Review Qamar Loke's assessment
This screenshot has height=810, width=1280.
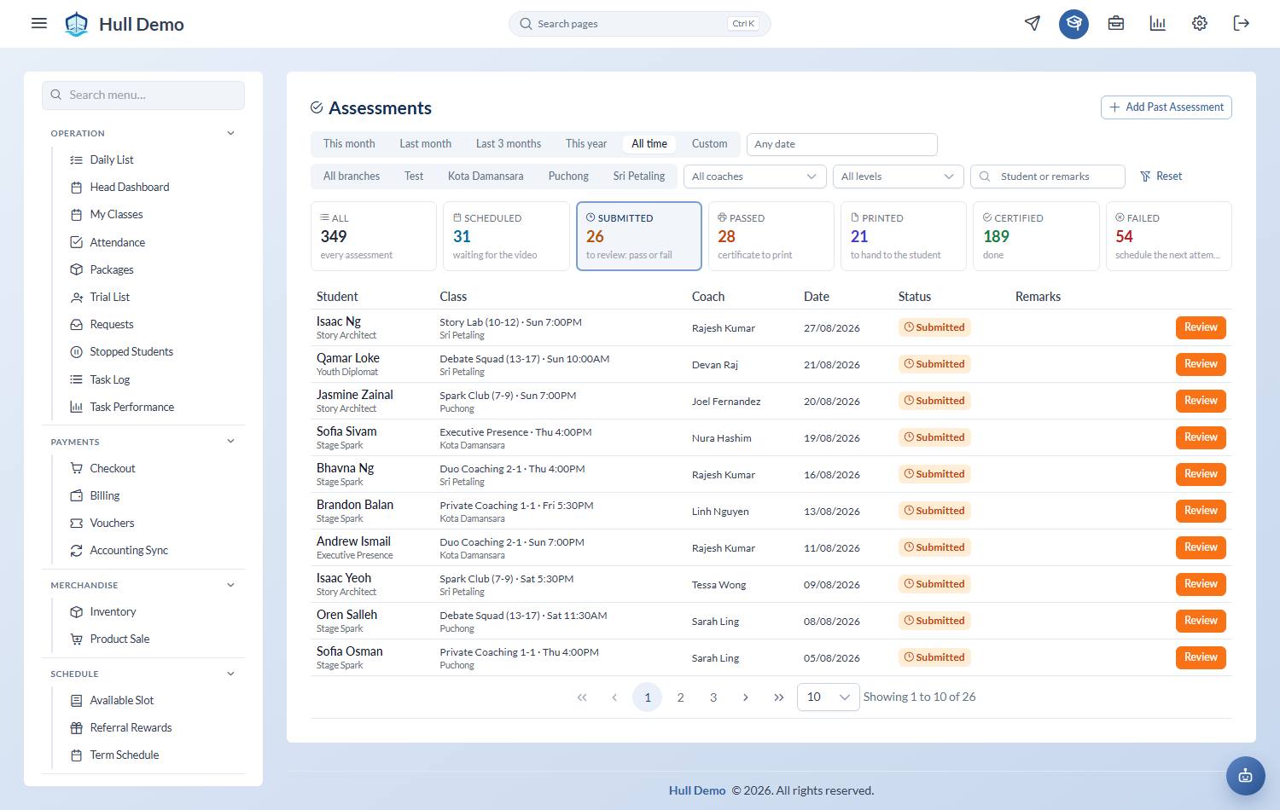coord(1201,364)
